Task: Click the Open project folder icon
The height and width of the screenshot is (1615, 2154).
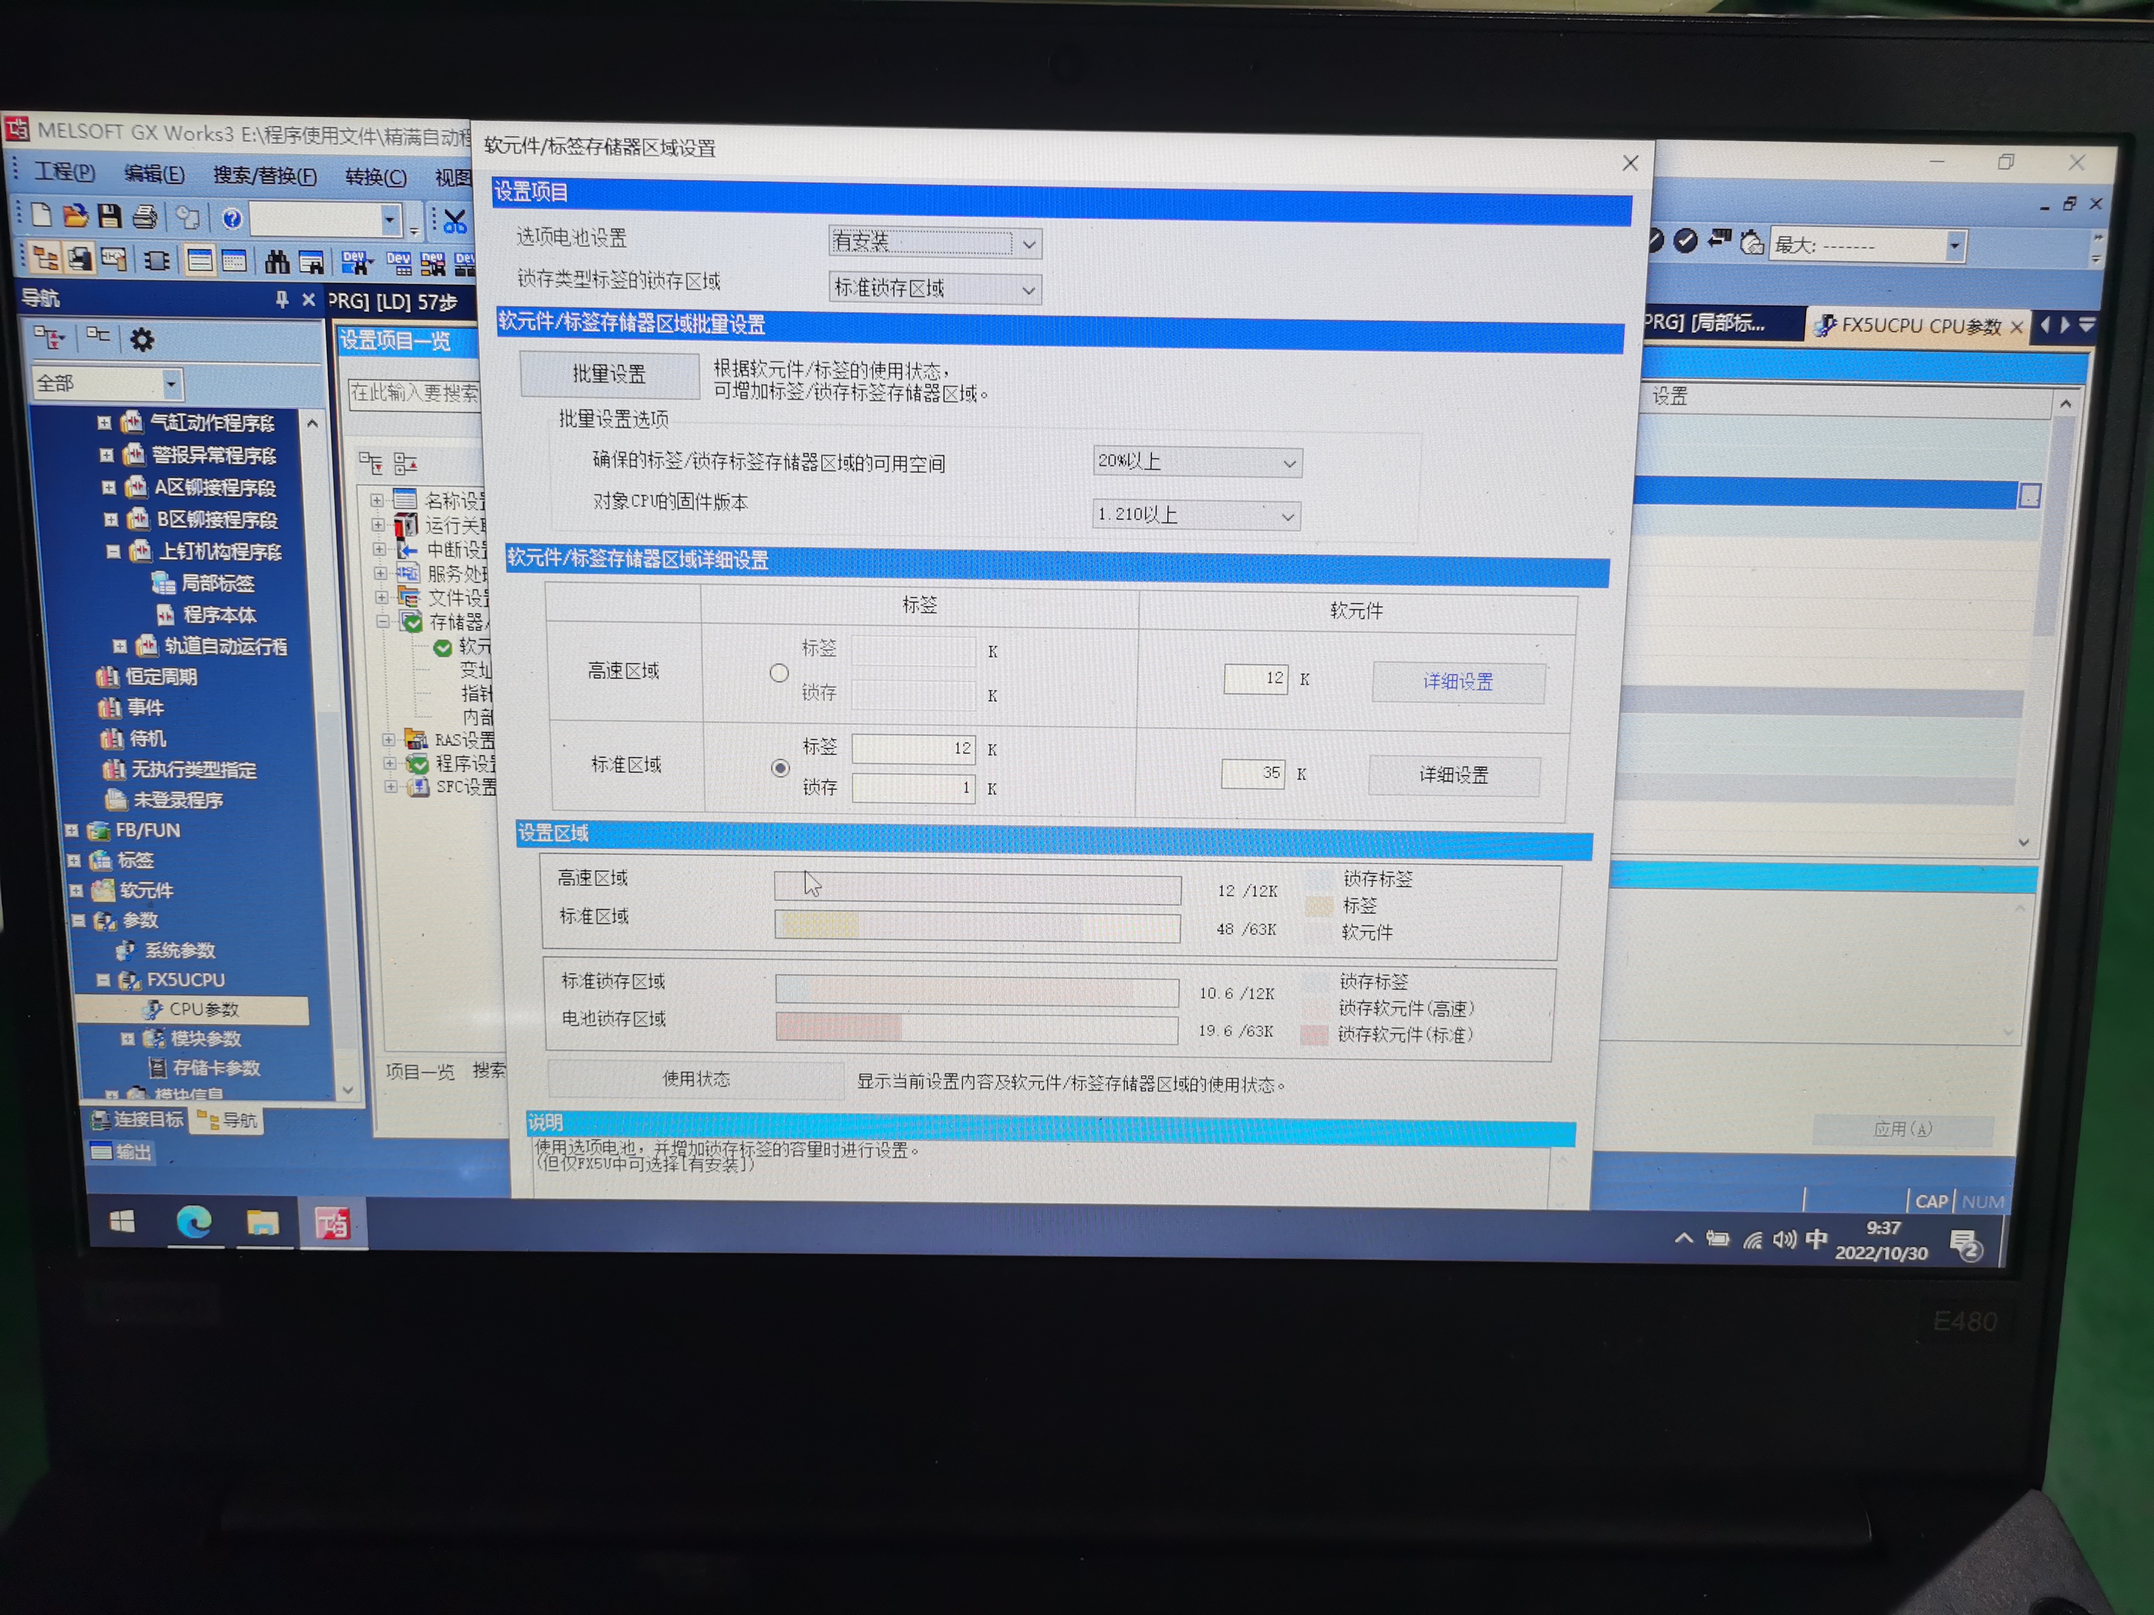Action: pos(75,216)
